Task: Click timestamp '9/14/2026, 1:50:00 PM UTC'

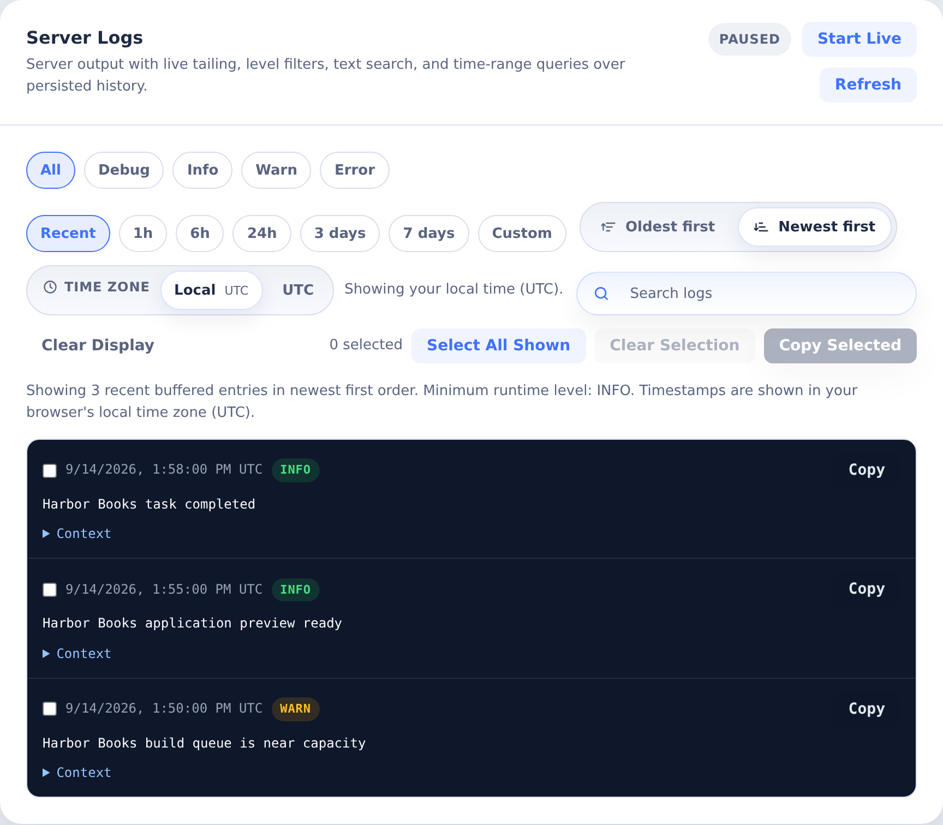Action: 164,709
